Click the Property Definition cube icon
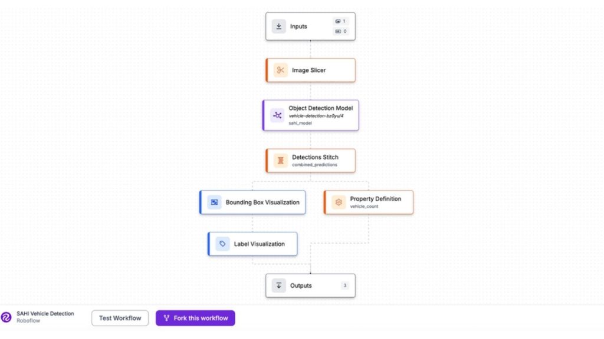The image size is (604, 339). pos(338,202)
